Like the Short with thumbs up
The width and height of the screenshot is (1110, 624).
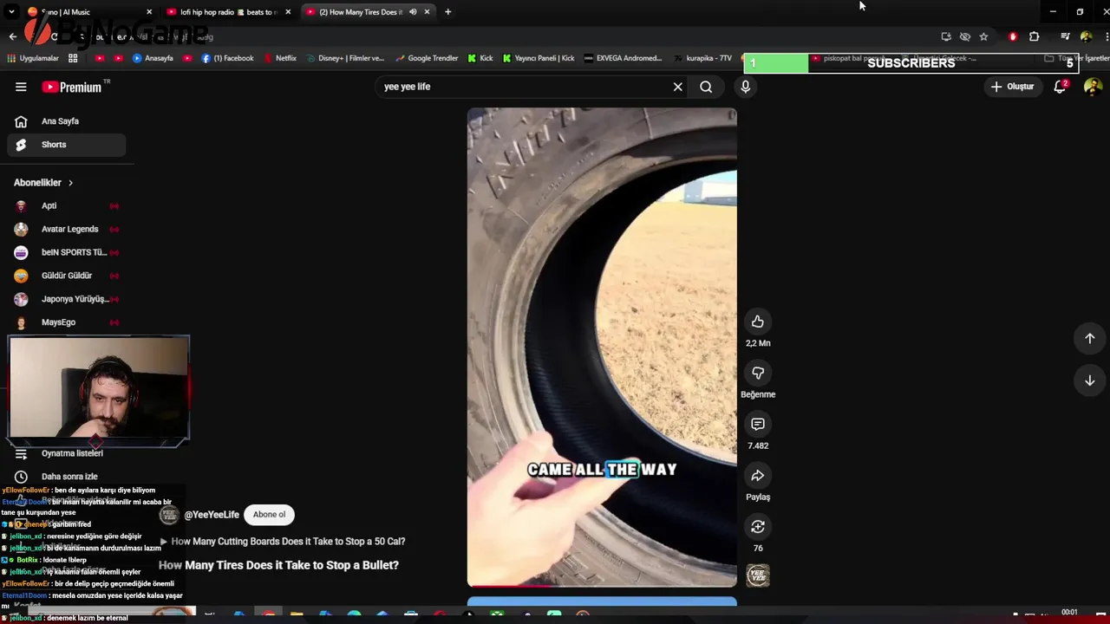pos(758,322)
